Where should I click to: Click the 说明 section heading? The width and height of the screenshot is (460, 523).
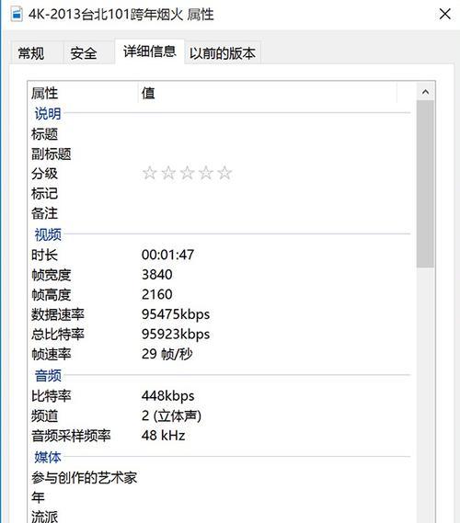point(48,114)
